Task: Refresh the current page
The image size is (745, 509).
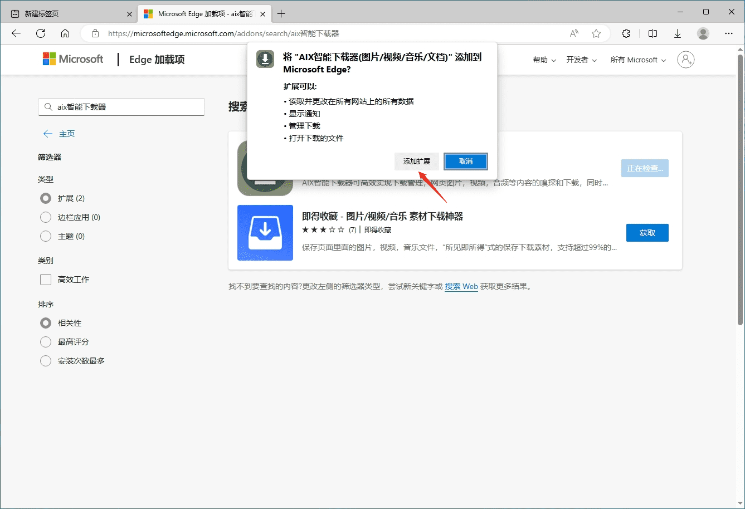Action: pos(40,33)
